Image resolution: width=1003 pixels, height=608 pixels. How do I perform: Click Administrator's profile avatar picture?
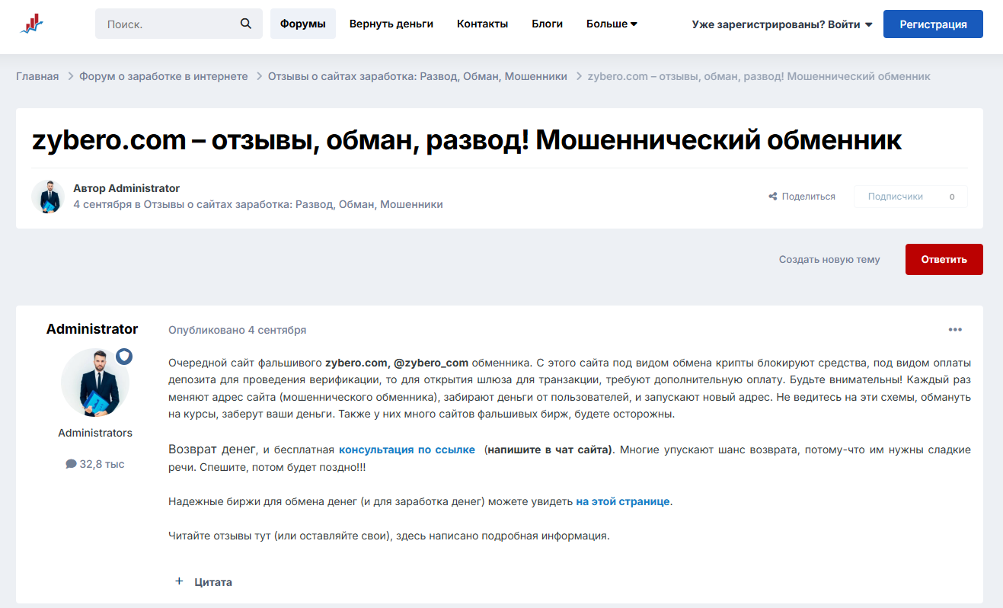(x=95, y=382)
